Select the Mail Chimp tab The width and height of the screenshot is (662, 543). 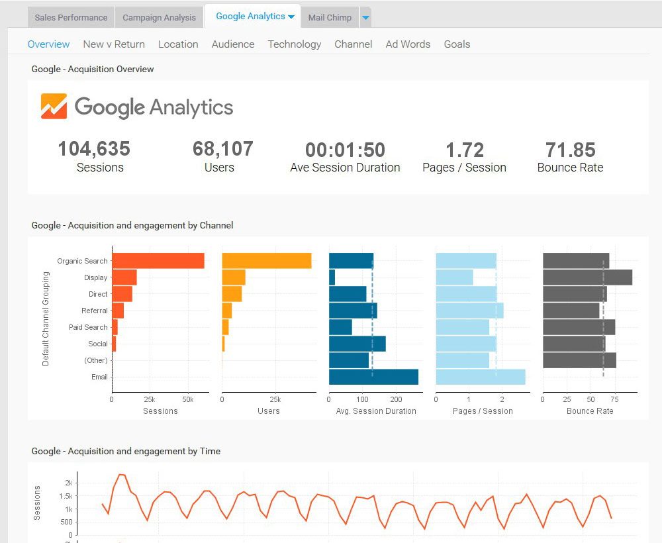coord(330,17)
